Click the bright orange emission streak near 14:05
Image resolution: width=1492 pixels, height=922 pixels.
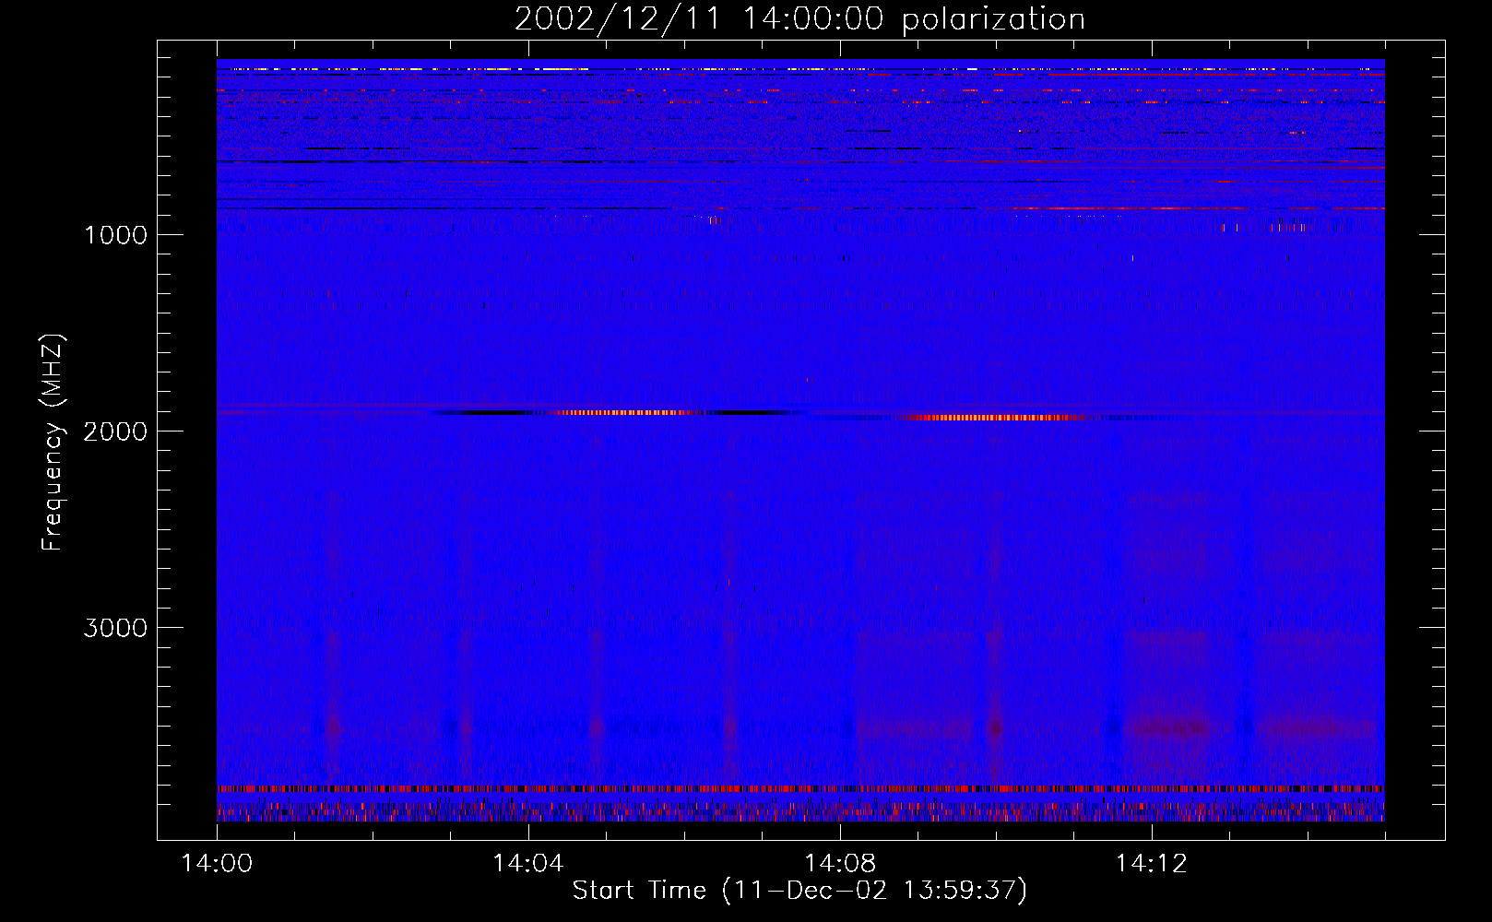(x=622, y=412)
